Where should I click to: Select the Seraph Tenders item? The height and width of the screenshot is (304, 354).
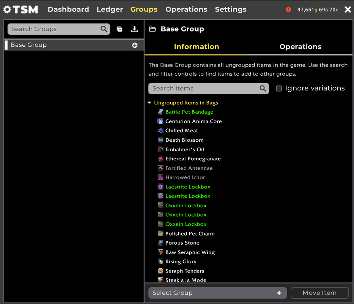click(185, 271)
